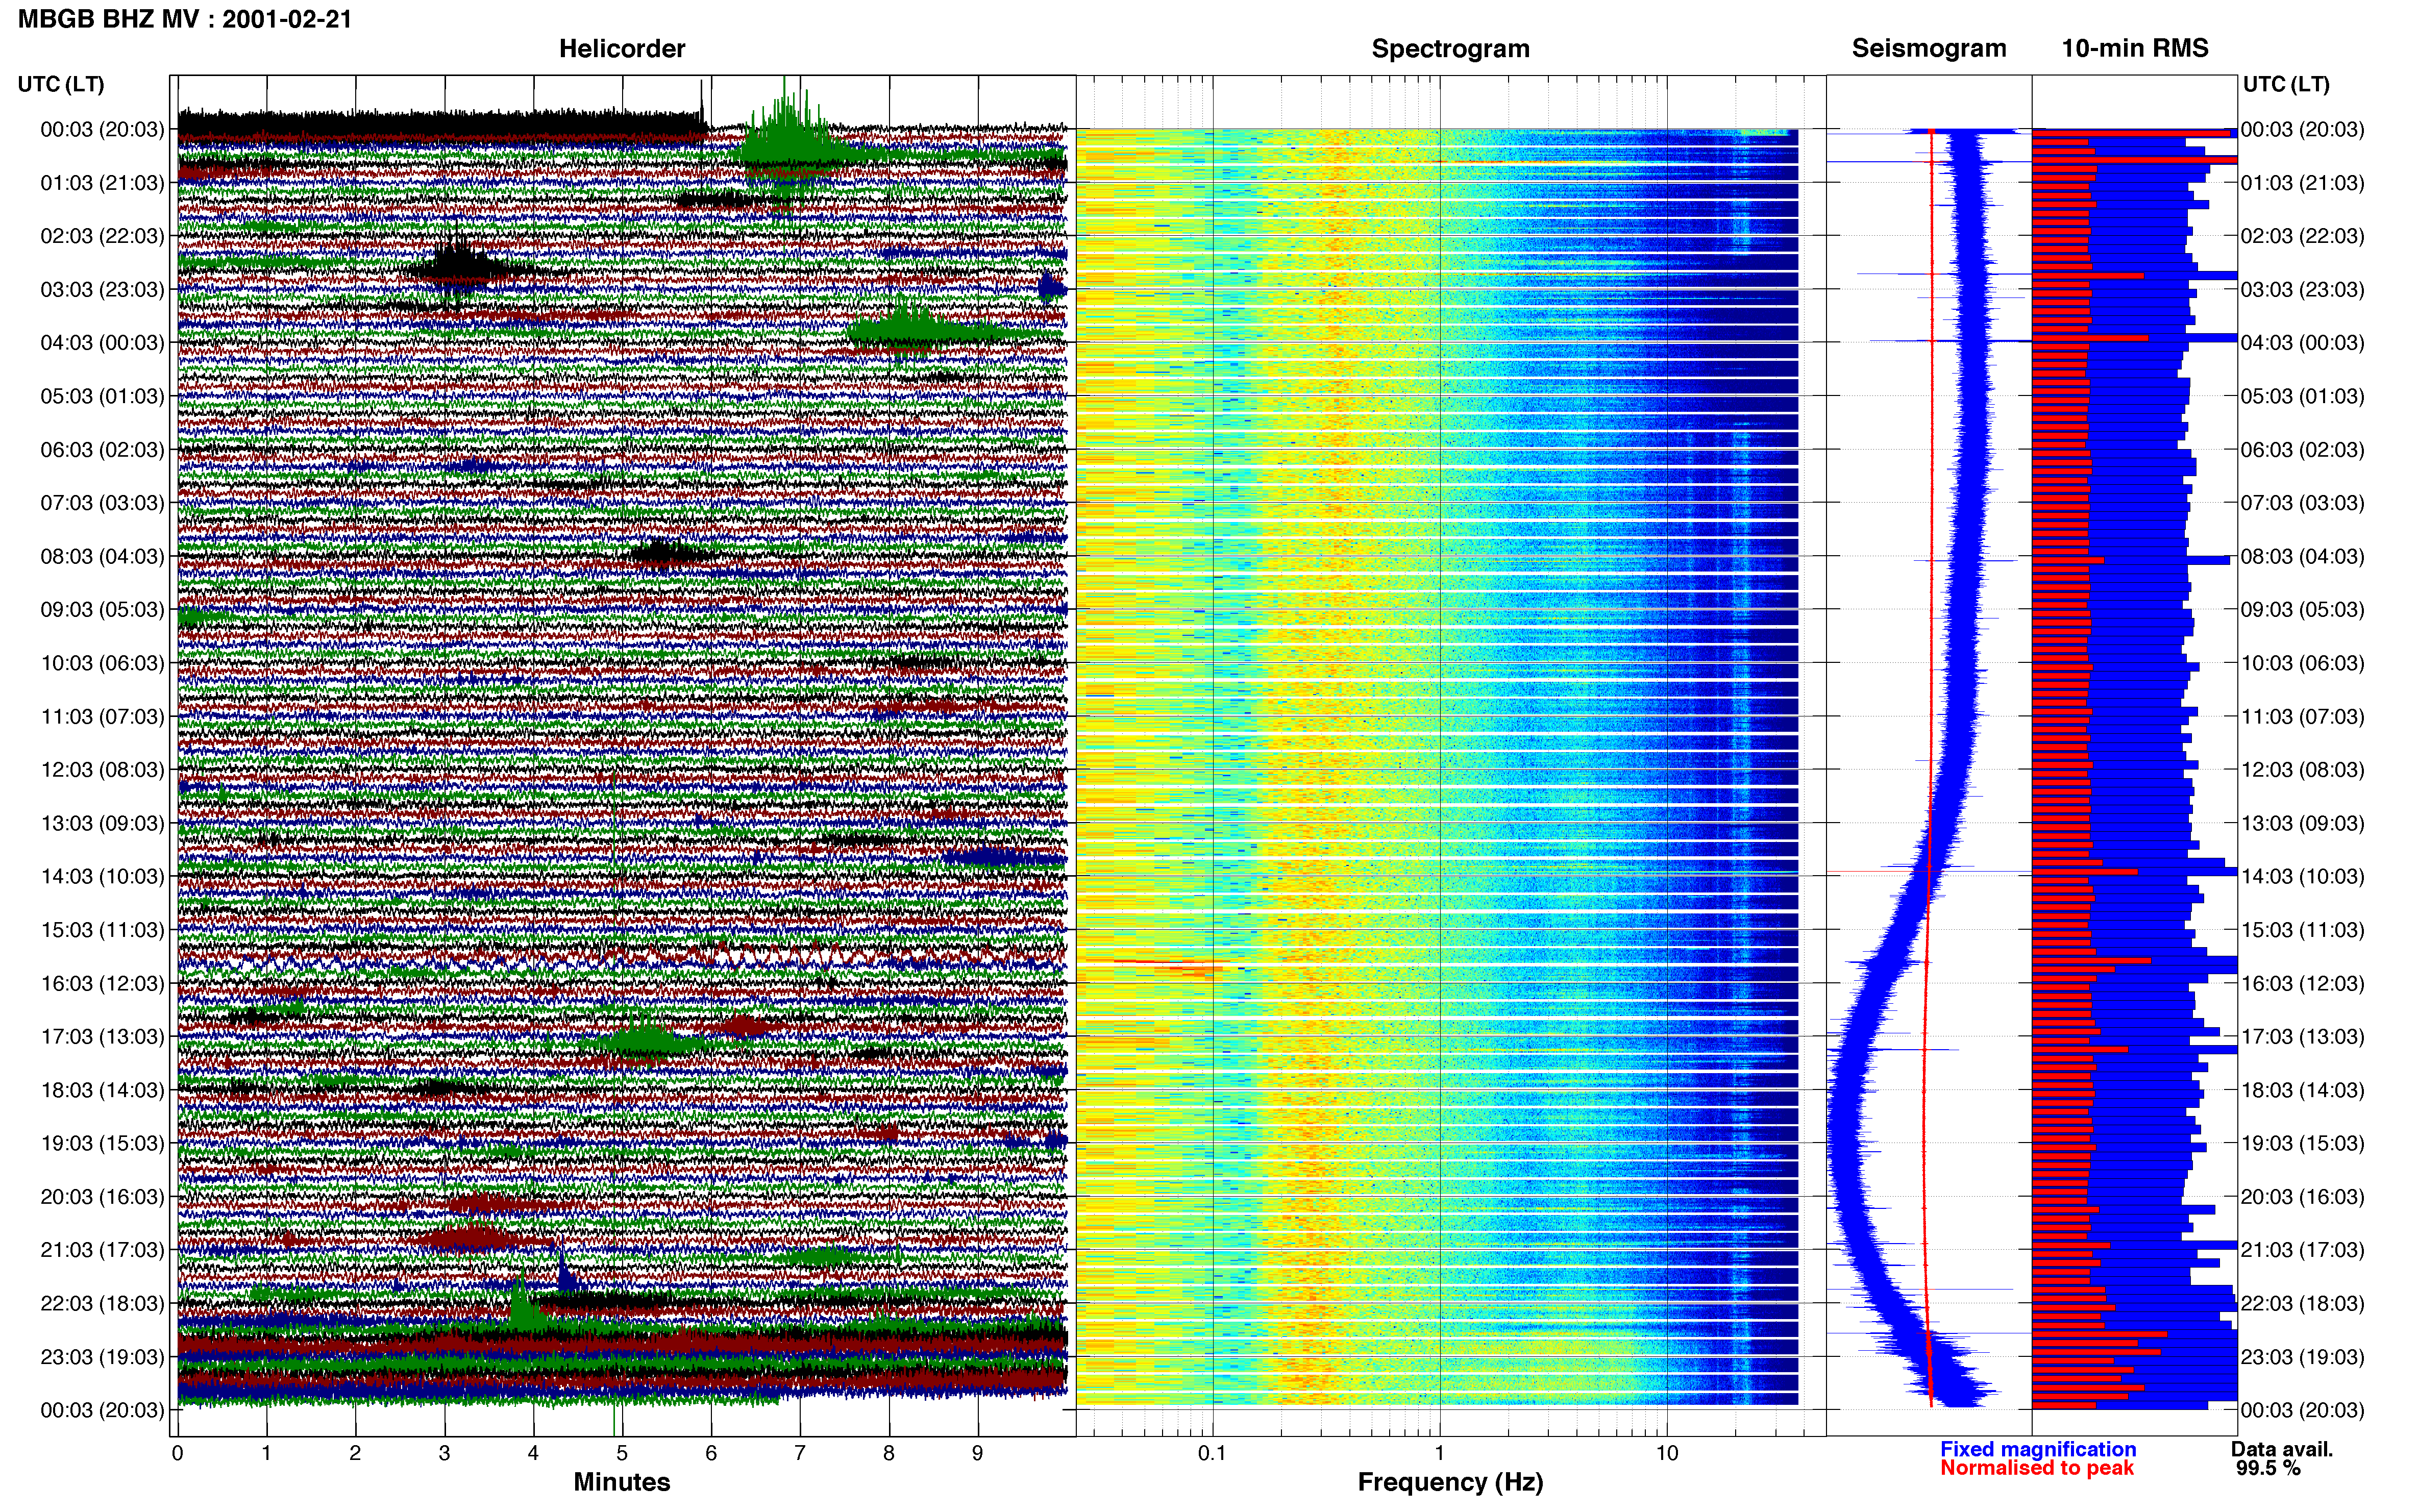Image resolution: width=2419 pixels, height=1512 pixels.
Task: Click the left '19:03 (15:03)' time label
Action: click(102, 1143)
